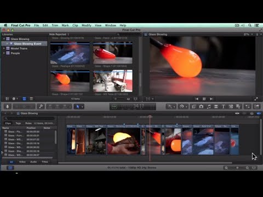
Task: Click the Video filter button
Action: [22, 162]
